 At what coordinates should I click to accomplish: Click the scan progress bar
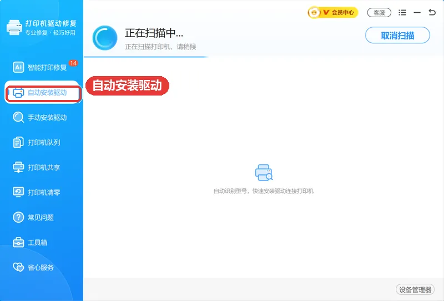point(146,57)
